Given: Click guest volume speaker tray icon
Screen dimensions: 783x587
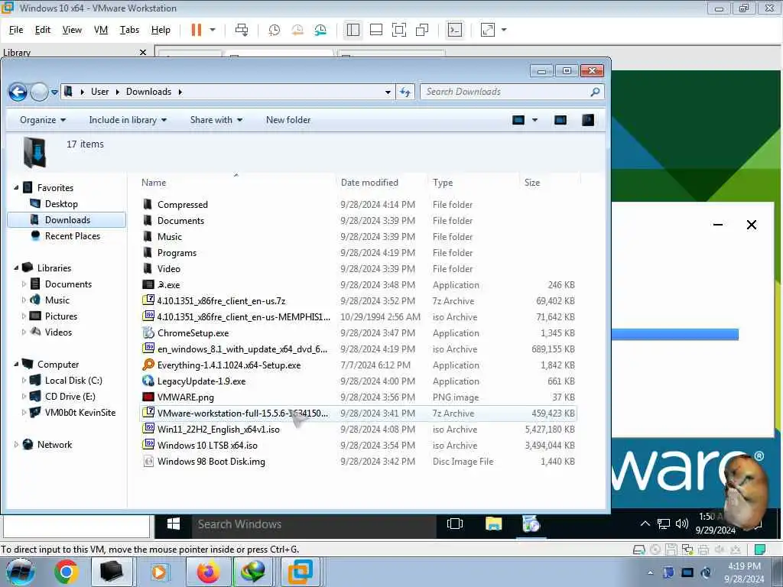Looking at the screenshot, I should coord(681,524).
